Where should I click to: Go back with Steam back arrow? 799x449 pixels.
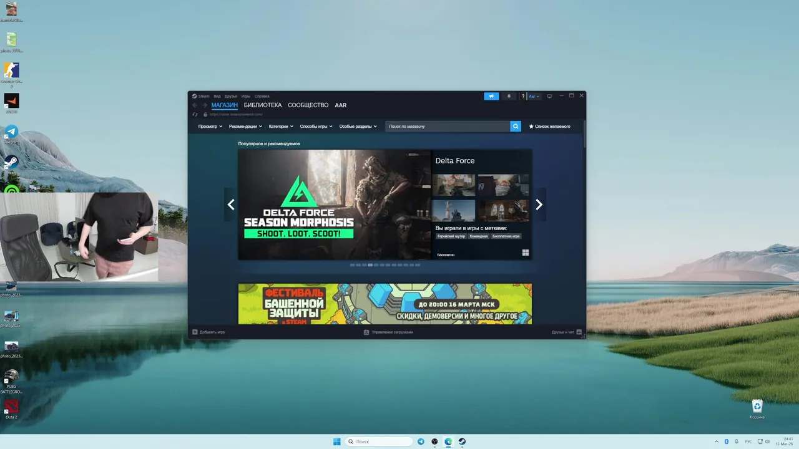pyautogui.click(x=195, y=105)
